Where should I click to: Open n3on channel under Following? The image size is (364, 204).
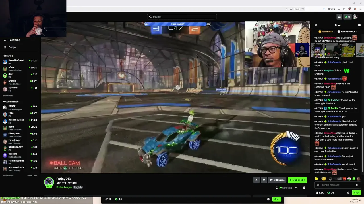point(20,69)
